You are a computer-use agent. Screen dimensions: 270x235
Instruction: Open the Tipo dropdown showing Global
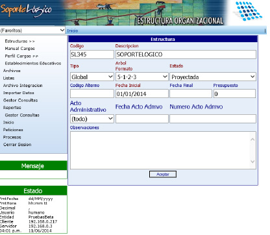(x=92, y=77)
